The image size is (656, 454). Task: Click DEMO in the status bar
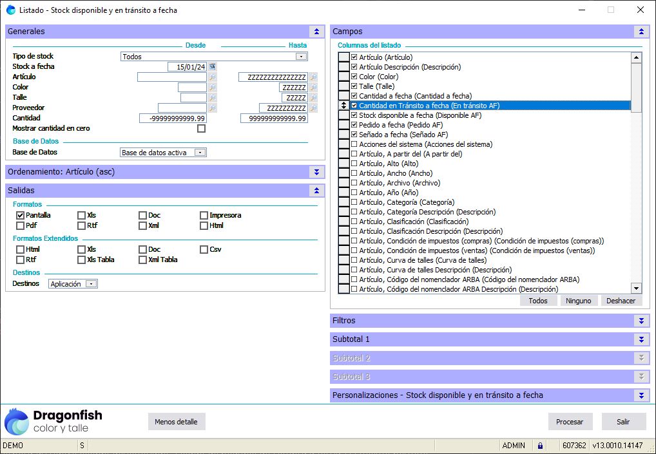[13, 445]
